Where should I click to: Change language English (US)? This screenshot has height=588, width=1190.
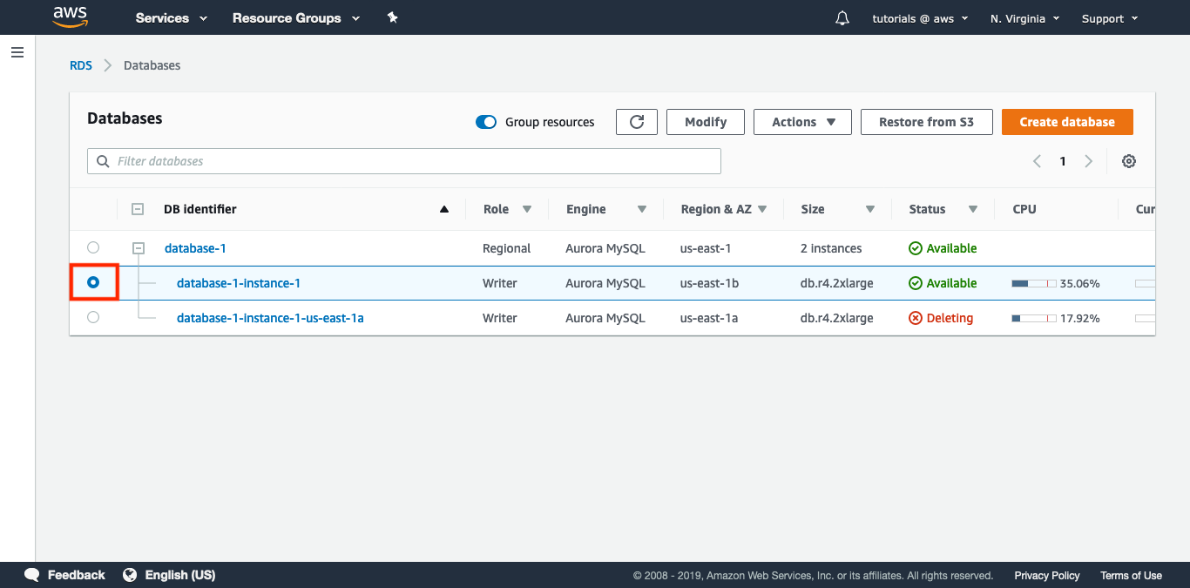point(180,575)
